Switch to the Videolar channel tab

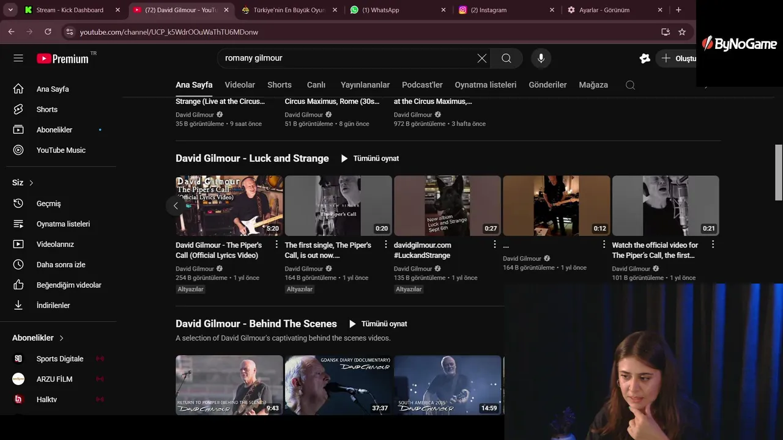tap(240, 85)
